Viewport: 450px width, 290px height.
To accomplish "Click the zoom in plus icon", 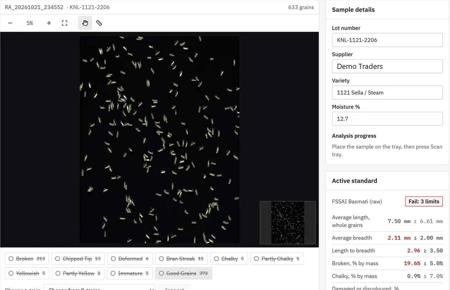I will click(49, 23).
